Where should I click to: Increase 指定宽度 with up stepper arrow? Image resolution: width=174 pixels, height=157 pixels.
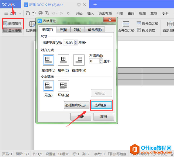coord(76,41)
